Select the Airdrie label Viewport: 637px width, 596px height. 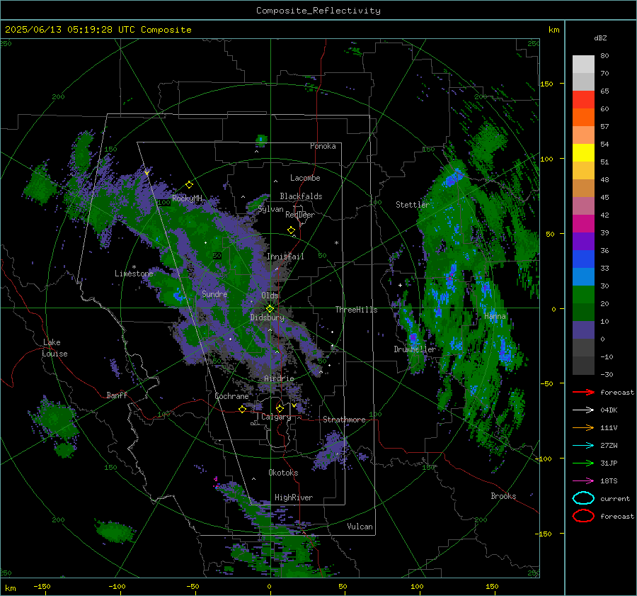point(279,378)
